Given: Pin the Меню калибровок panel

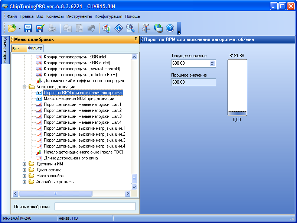Looking at the screenshot, I should pyautogui.click(x=136, y=39).
